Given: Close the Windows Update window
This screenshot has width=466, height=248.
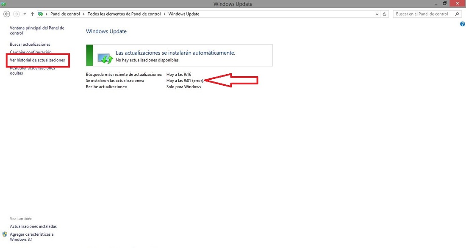Looking at the screenshot, I should pos(458,3).
